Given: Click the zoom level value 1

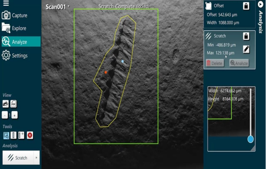Looking at the screenshot, I should [x=10, y=115].
